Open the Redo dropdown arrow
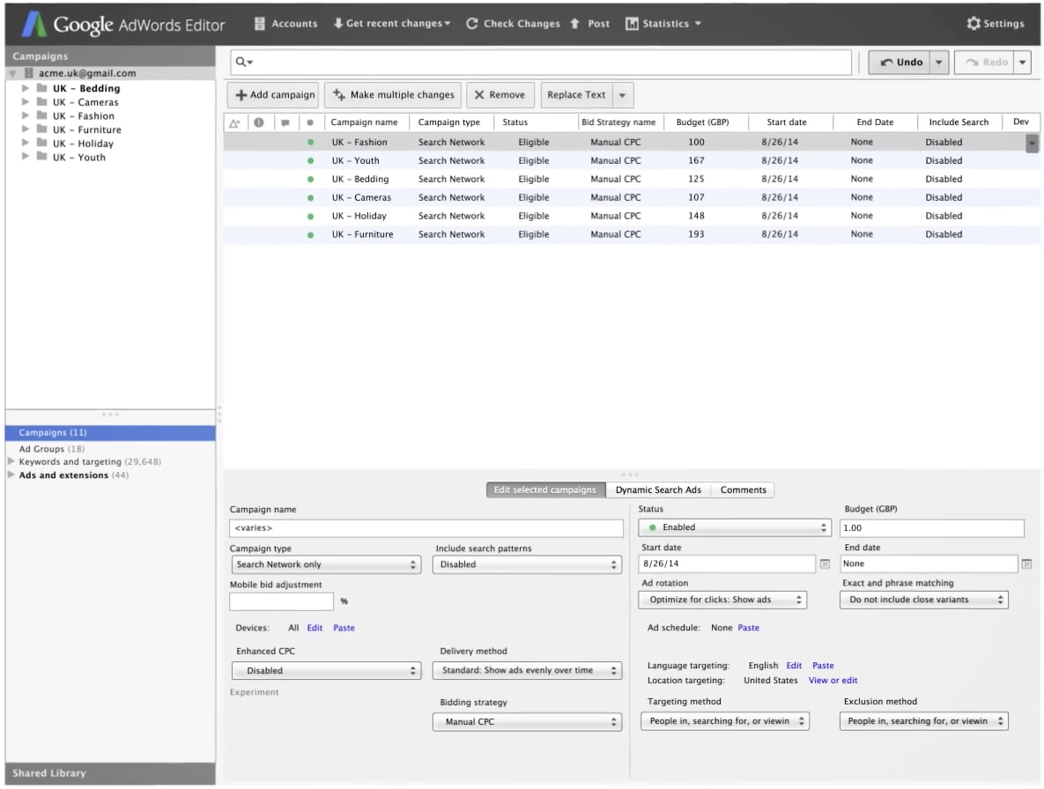Viewport: 1044px width, 789px height. [1023, 62]
